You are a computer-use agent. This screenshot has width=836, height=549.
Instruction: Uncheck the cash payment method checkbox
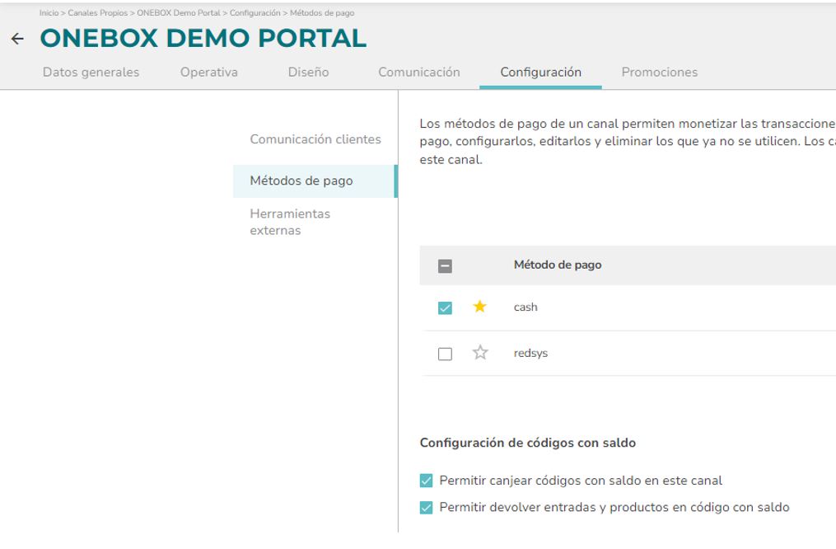pos(445,307)
